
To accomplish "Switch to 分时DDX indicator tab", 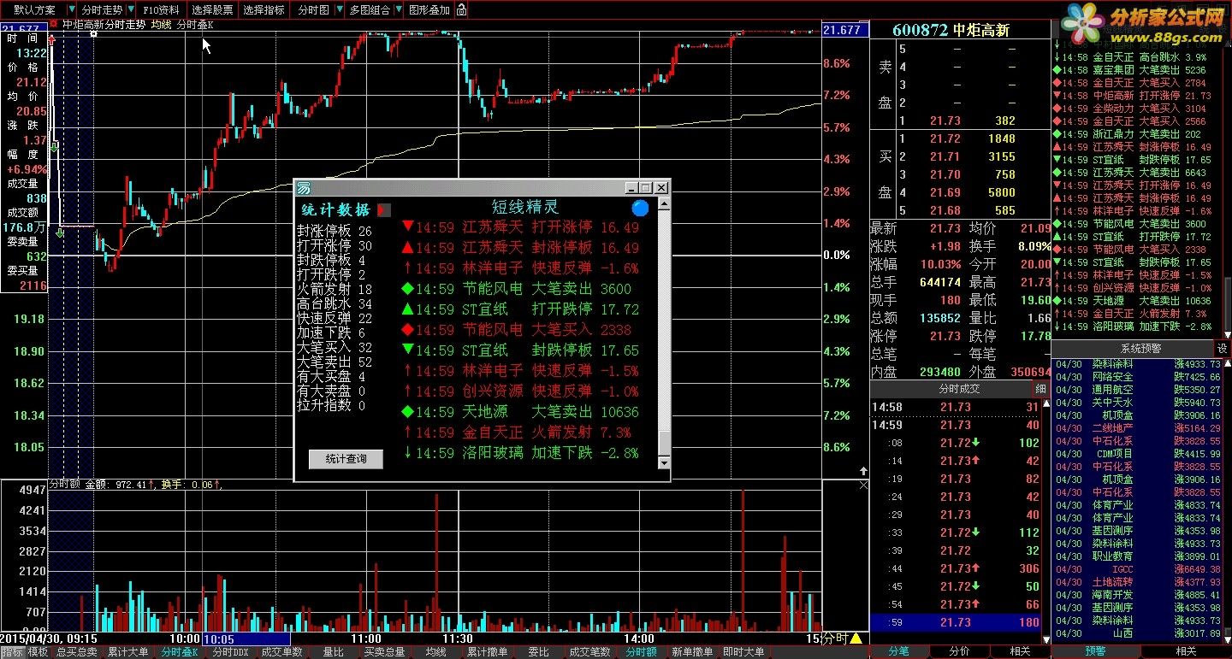I will click(x=230, y=652).
